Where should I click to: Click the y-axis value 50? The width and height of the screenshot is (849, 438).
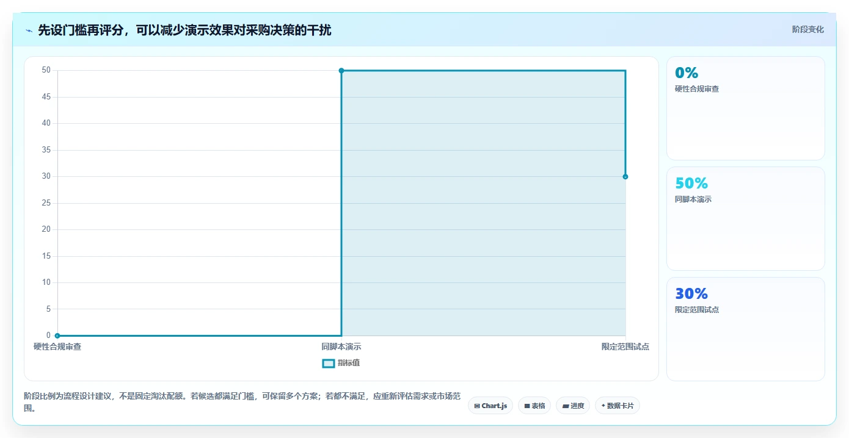[46, 70]
